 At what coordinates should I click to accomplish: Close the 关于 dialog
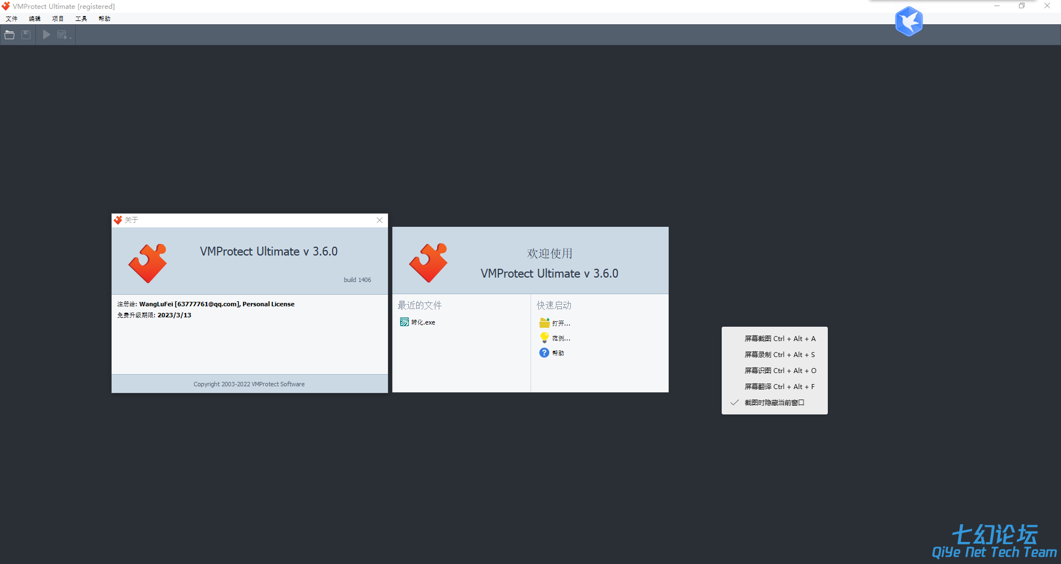tap(380, 220)
